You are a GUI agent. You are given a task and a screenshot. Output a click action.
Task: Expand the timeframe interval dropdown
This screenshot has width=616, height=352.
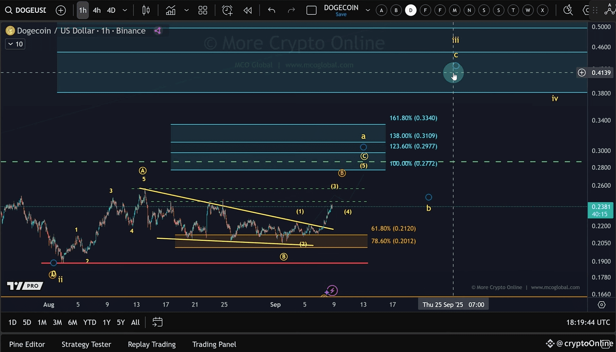[125, 10]
